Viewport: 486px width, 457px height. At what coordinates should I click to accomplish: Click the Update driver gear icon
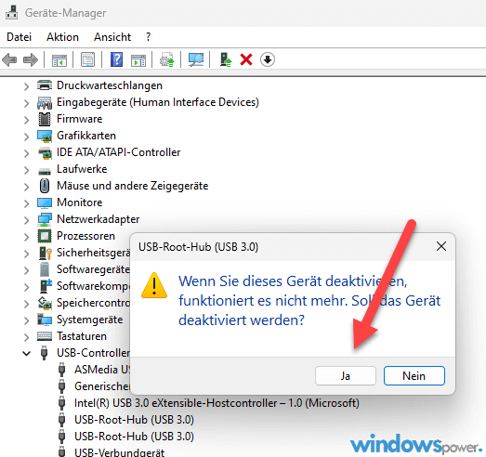click(x=166, y=59)
